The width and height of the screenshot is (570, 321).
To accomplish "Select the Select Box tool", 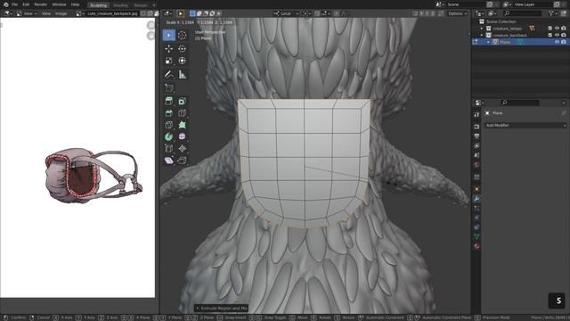I will pos(168,36).
